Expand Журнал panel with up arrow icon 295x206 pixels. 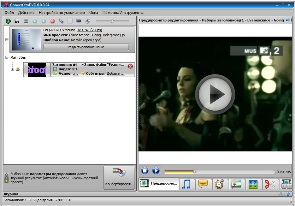tap(288, 194)
